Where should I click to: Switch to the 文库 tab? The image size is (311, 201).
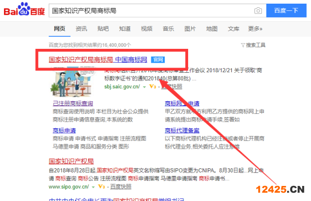coord(233,29)
